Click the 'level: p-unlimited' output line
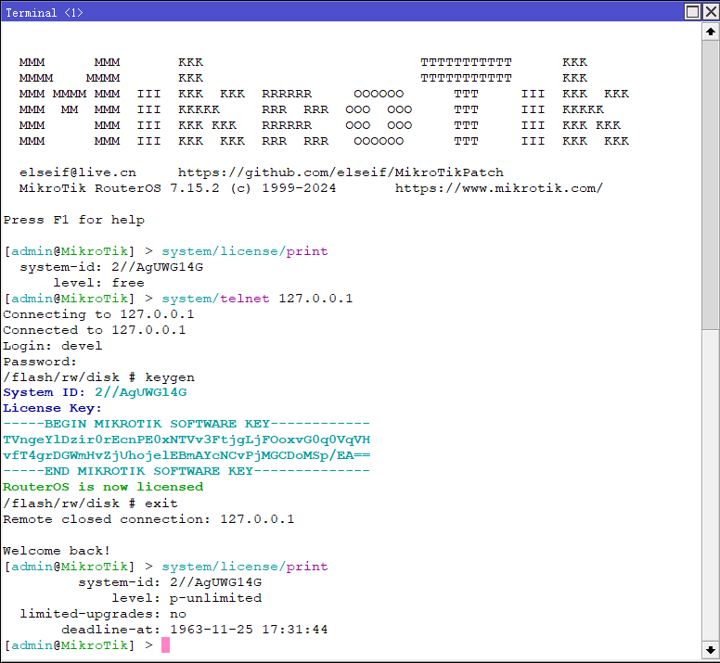Image resolution: width=720 pixels, height=663 pixels. click(x=186, y=598)
